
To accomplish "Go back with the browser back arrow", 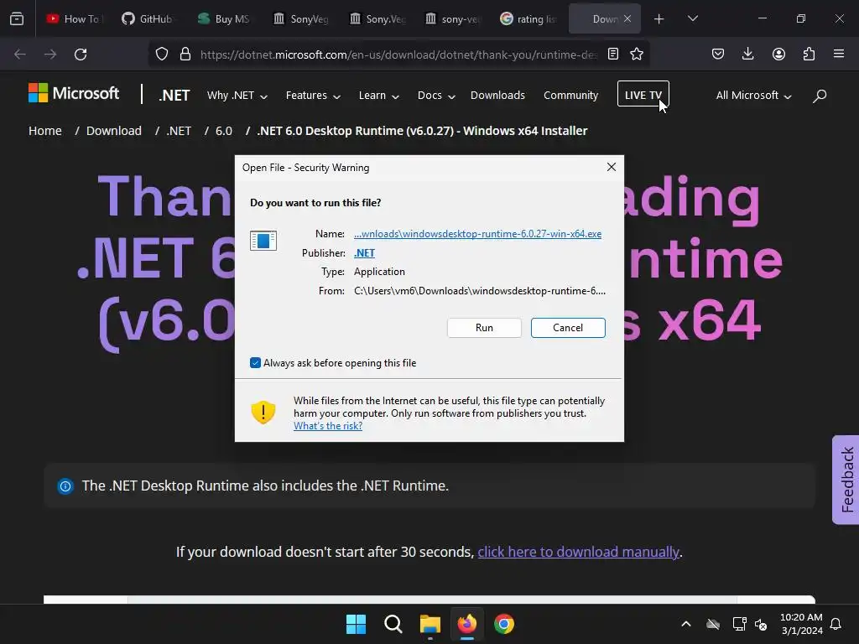I will click(20, 55).
